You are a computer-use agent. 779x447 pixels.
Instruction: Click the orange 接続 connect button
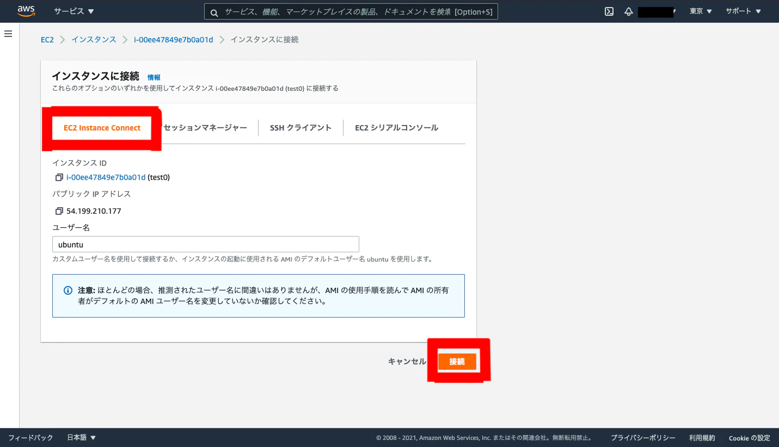click(457, 362)
